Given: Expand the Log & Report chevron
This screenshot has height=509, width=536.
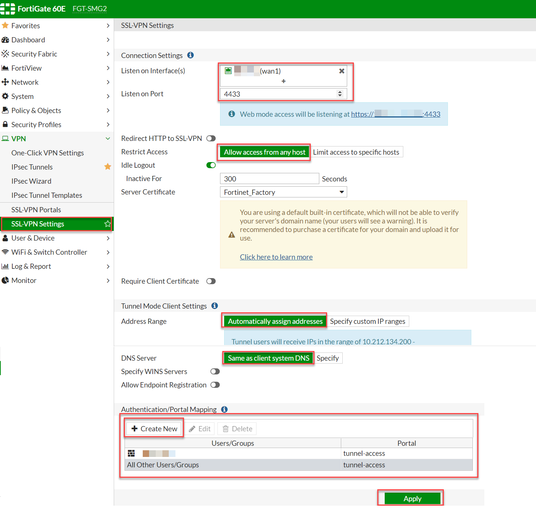Looking at the screenshot, I should tap(108, 266).
